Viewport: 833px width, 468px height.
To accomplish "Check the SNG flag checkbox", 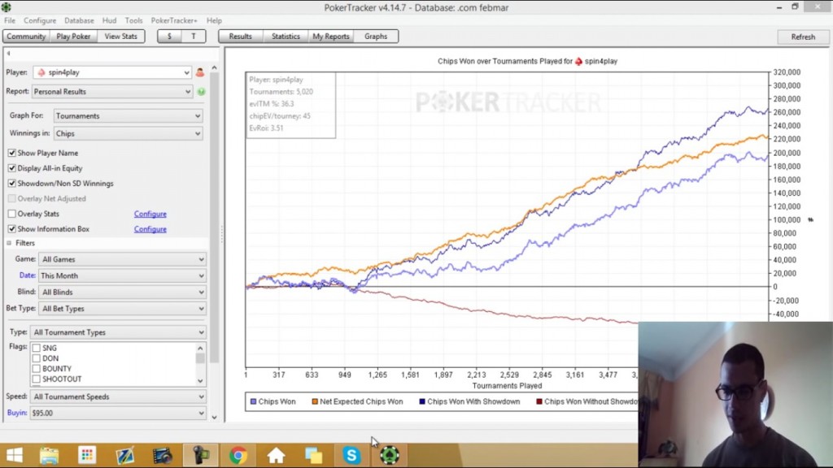I will (36, 348).
